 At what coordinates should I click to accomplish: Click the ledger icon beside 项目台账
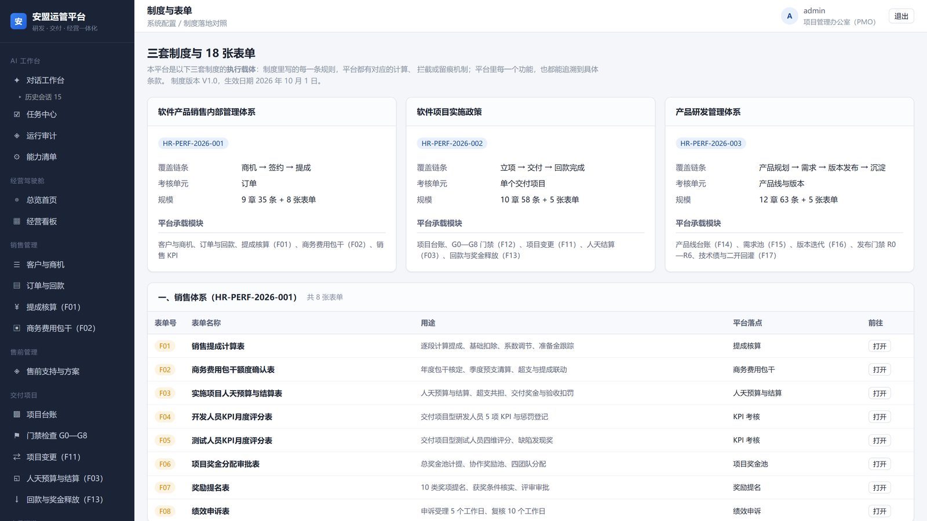(x=17, y=414)
